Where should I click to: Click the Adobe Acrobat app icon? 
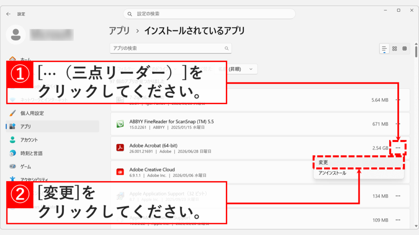[x=120, y=148]
